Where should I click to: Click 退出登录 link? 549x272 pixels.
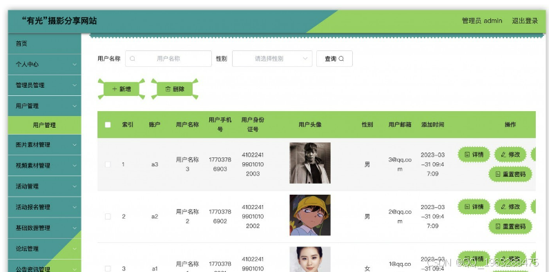(525, 21)
